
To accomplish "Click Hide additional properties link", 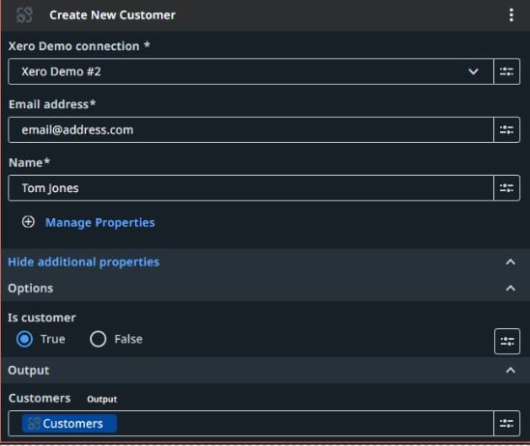I will point(83,263).
